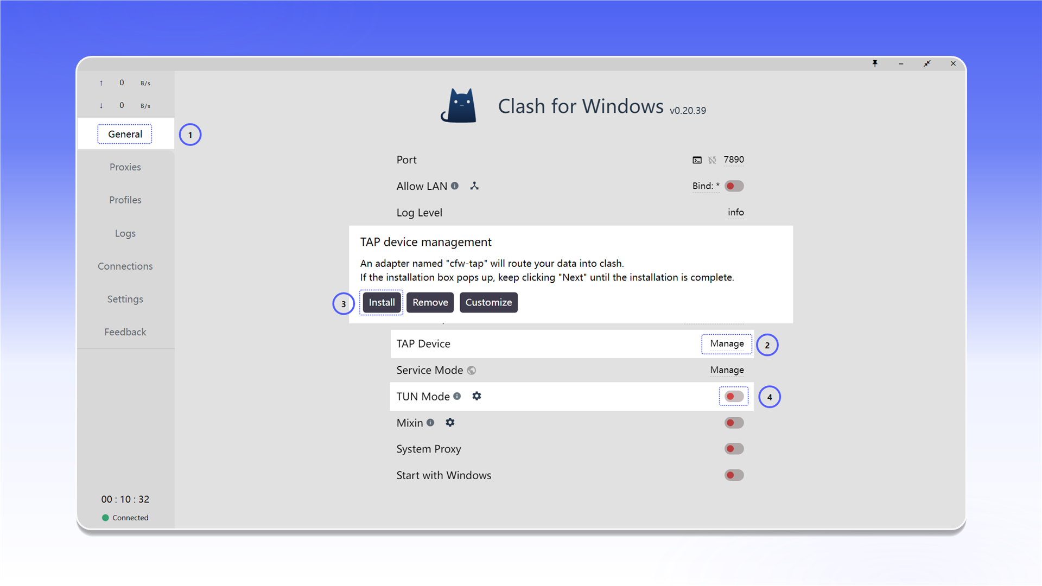
Task: Click the Customize button
Action: point(488,302)
